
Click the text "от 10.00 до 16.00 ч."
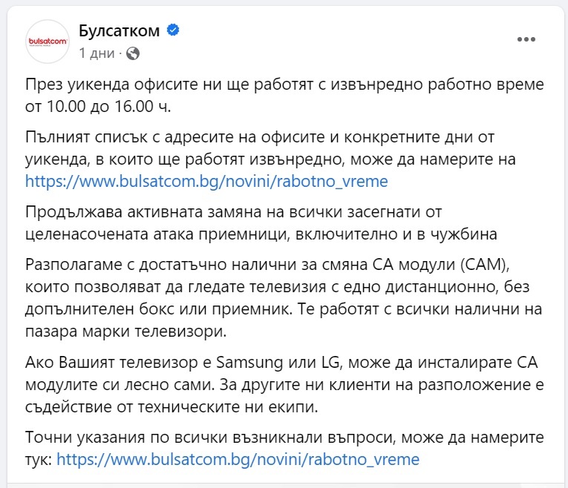[x=97, y=105]
